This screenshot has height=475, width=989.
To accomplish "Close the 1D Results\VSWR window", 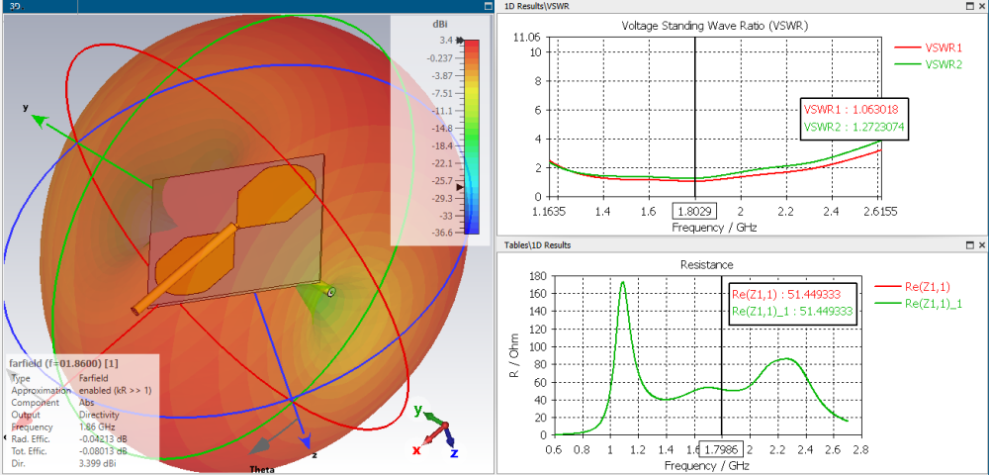I will click(x=982, y=6).
